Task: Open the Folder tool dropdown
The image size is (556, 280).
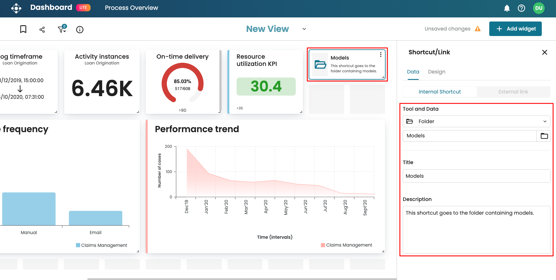Action: tap(476, 121)
